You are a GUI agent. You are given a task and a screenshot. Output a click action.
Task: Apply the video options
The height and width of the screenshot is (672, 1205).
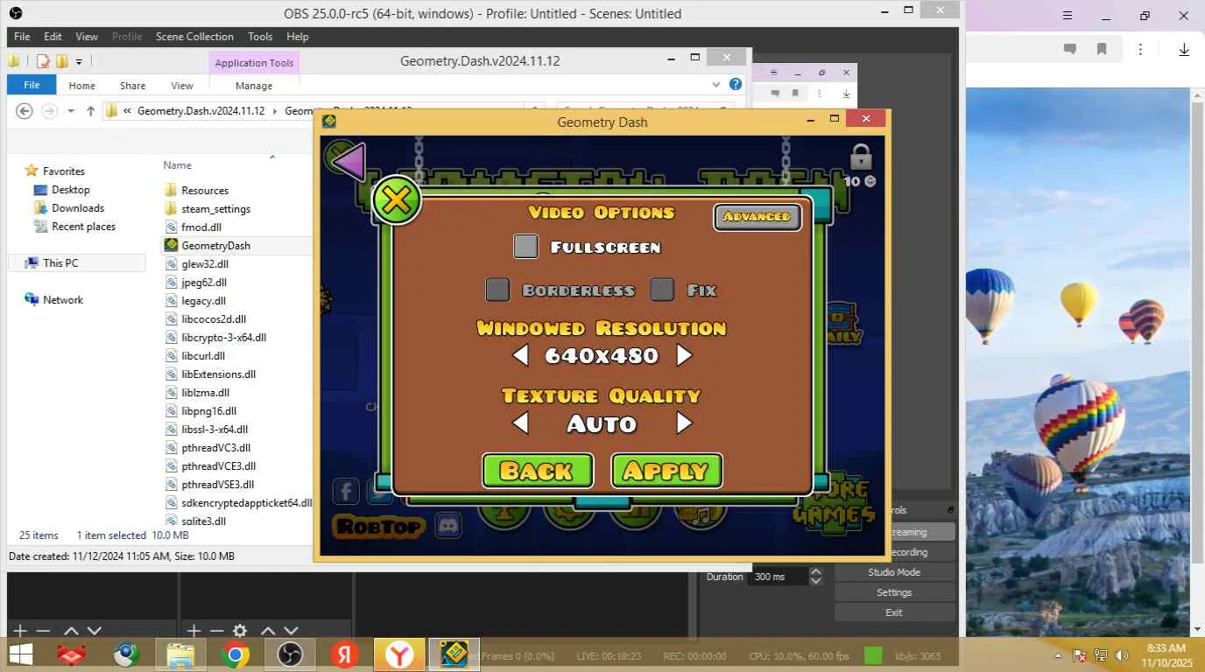(x=666, y=471)
